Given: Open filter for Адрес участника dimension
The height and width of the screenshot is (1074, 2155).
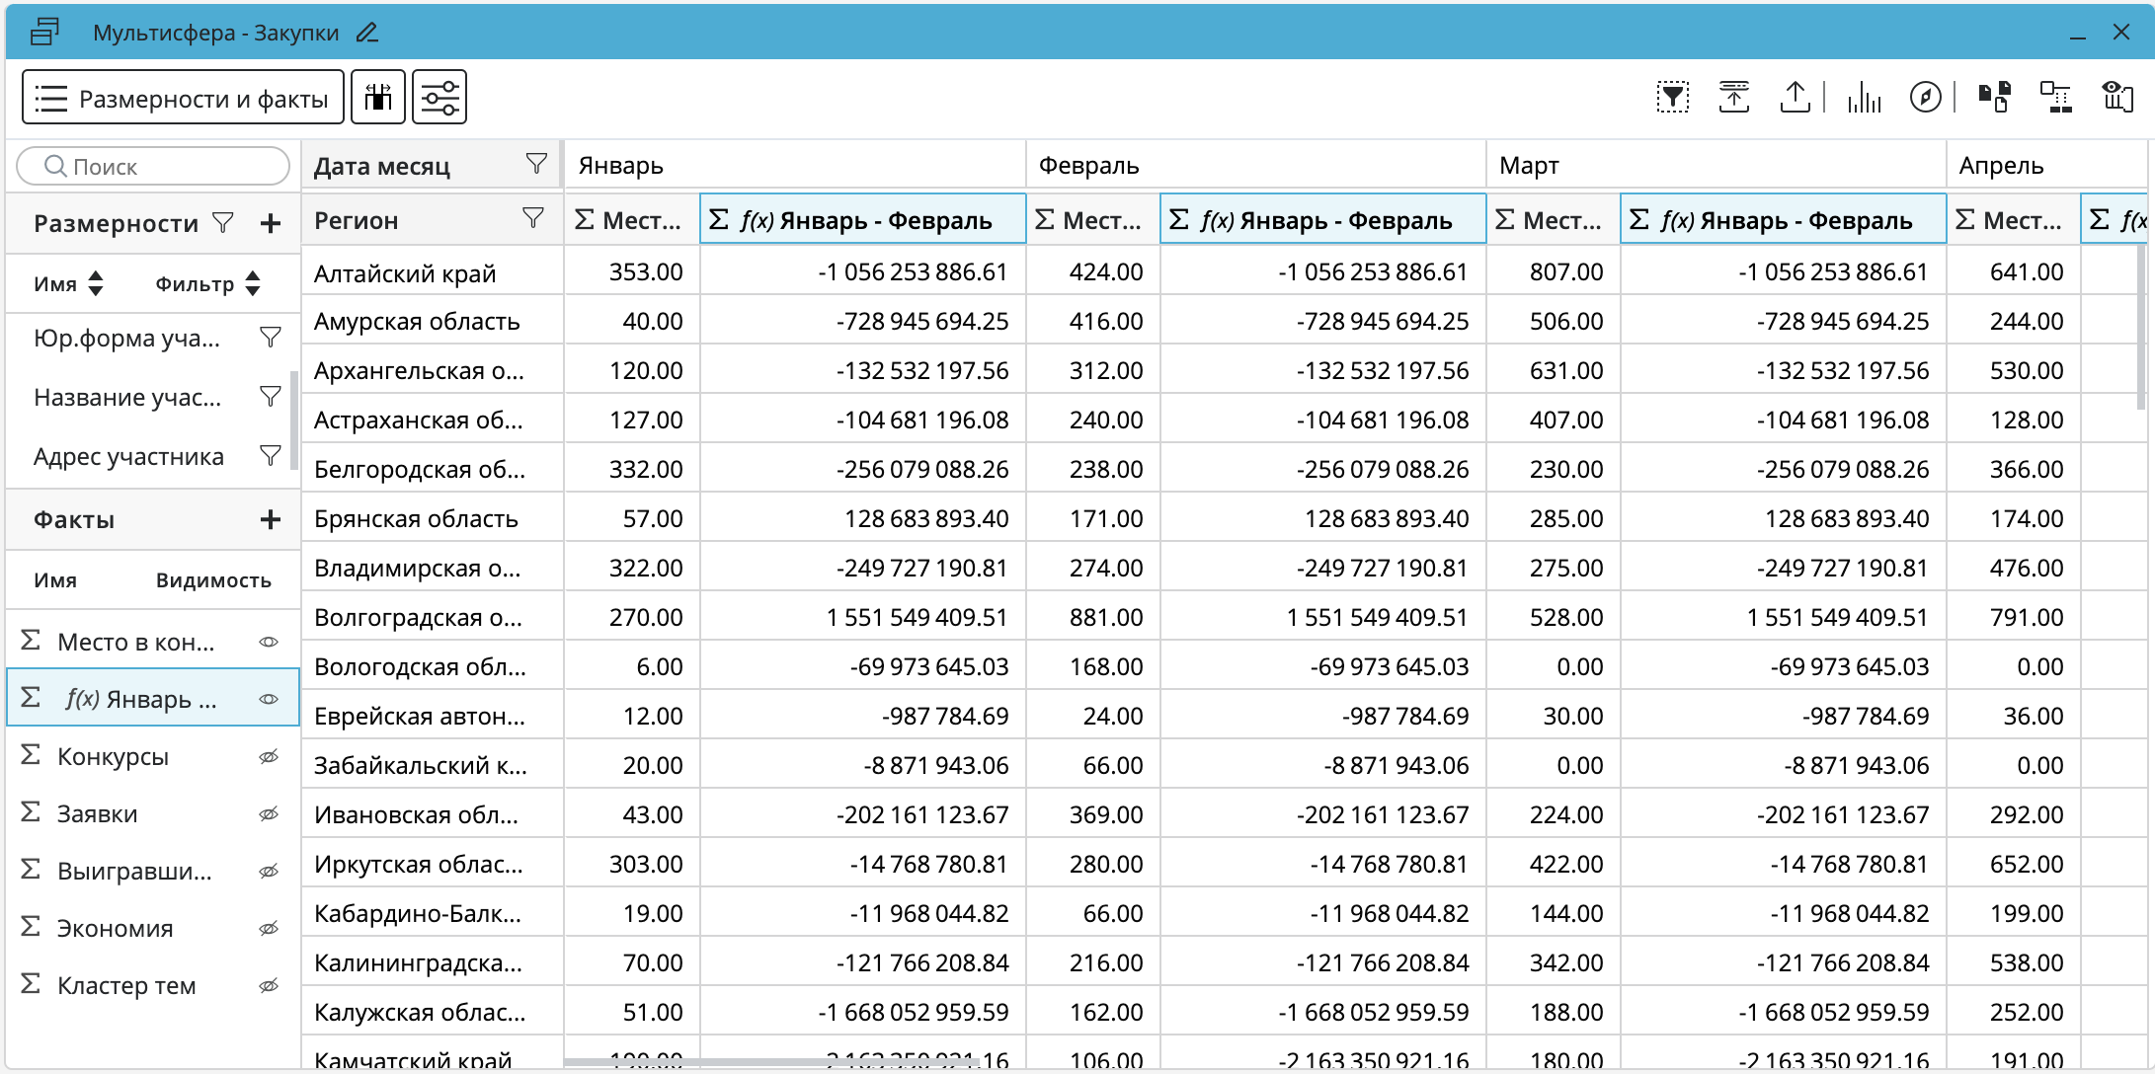Looking at the screenshot, I should coord(270,456).
